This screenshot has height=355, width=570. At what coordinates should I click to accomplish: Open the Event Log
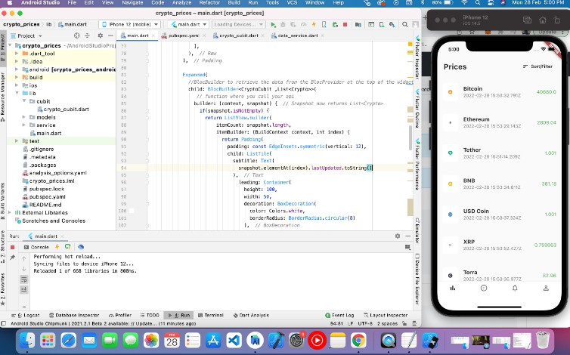point(339,315)
